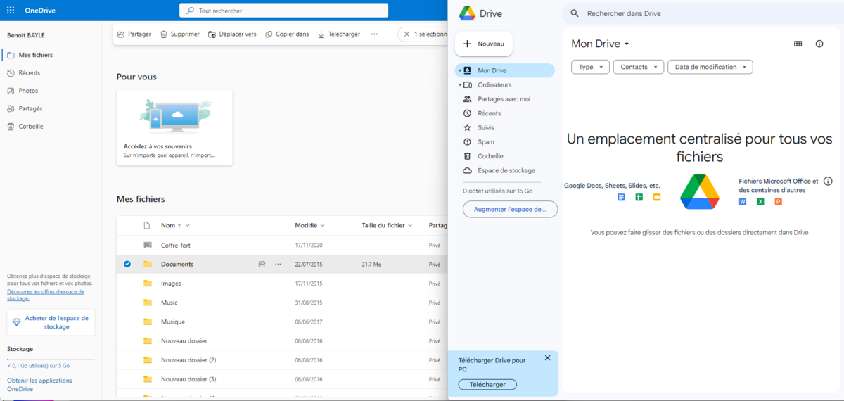Screen dimensions: 844x401
Task: Click the Nouveau button in Google Drive
Action: pos(484,44)
